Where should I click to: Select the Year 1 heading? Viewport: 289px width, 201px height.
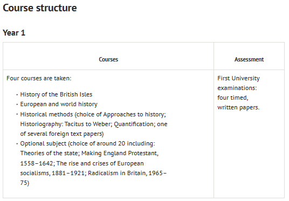(14, 33)
